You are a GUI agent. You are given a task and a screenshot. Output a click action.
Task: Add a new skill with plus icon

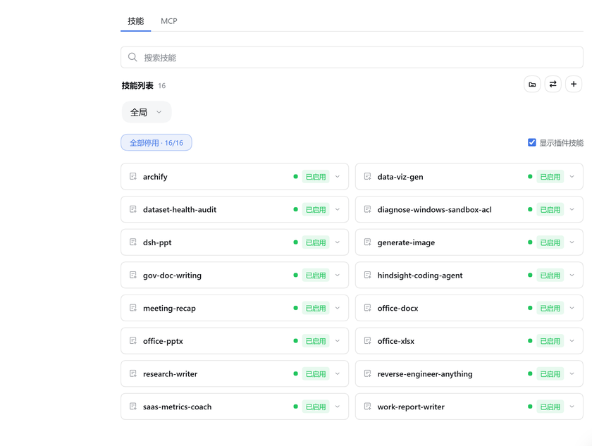click(574, 84)
